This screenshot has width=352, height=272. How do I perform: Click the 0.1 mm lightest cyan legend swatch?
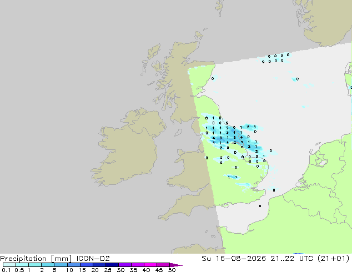[x=9, y=265]
